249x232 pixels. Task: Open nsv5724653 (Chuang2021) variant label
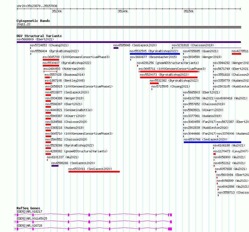tap(49, 45)
